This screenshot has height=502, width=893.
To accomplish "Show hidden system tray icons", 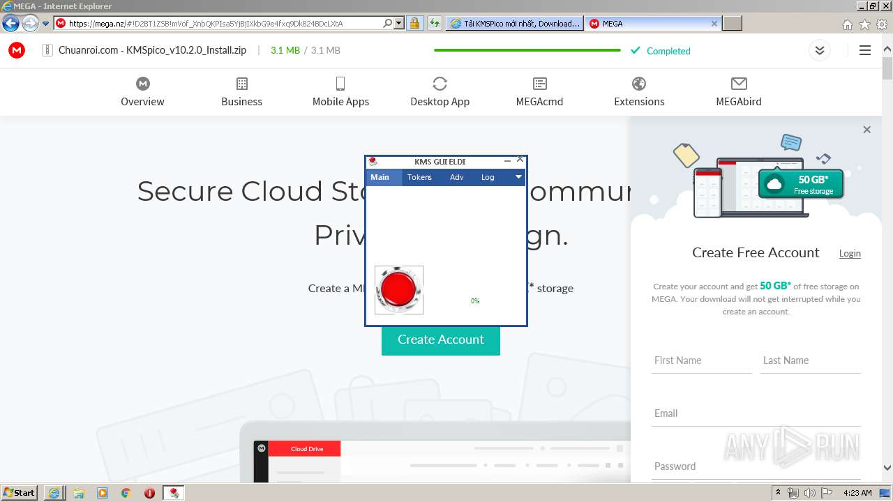I will pyautogui.click(x=778, y=492).
